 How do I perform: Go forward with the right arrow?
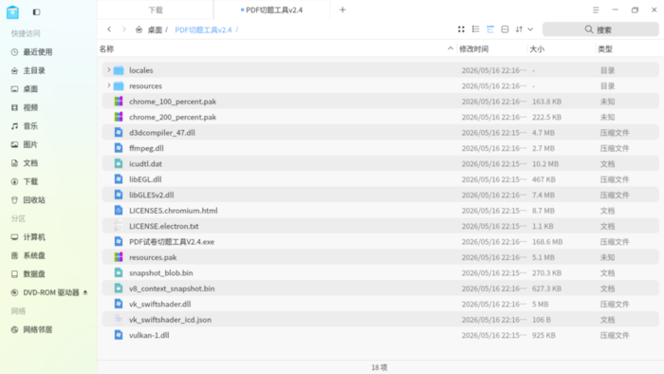coord(123,29)
